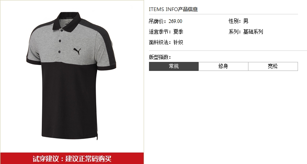Screen dimensions: 307x164
Task: Click the 适宜季节：夏季 text
Action: [x=166, y=32]
